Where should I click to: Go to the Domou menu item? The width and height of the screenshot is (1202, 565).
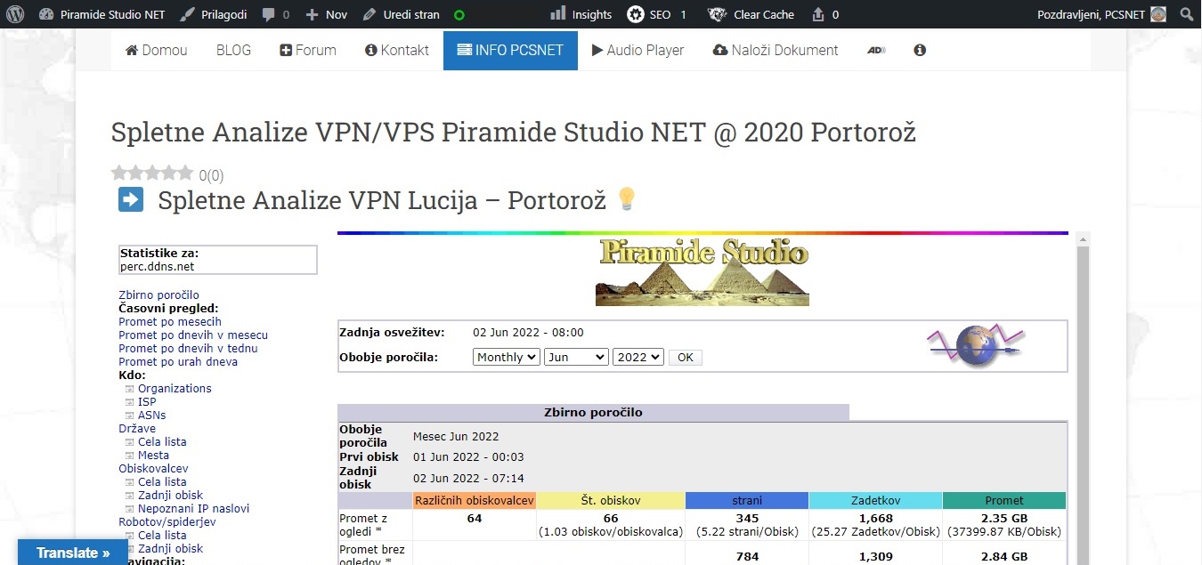pos(157,50)
